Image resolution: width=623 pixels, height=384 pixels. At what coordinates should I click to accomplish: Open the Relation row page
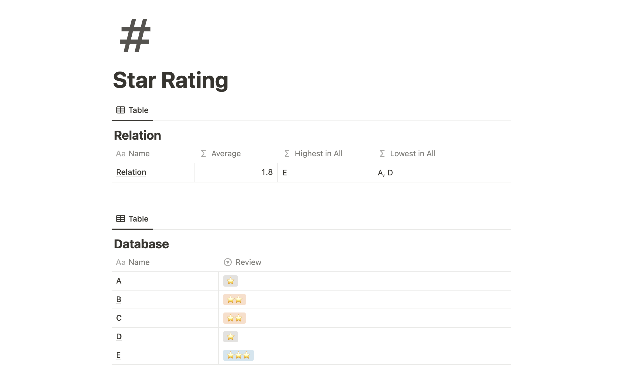click(131, 172)
